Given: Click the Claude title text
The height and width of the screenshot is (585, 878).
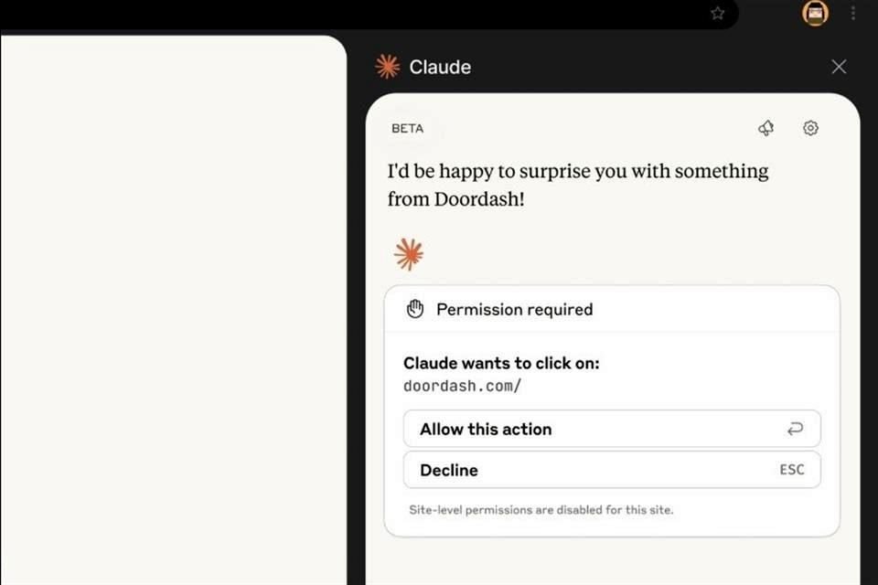Looking at the screenshot, I should pos(440,67).
